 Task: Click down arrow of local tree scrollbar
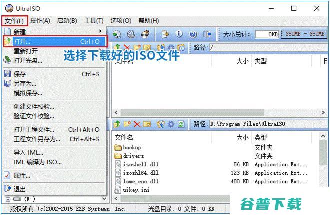click(104, 198)
